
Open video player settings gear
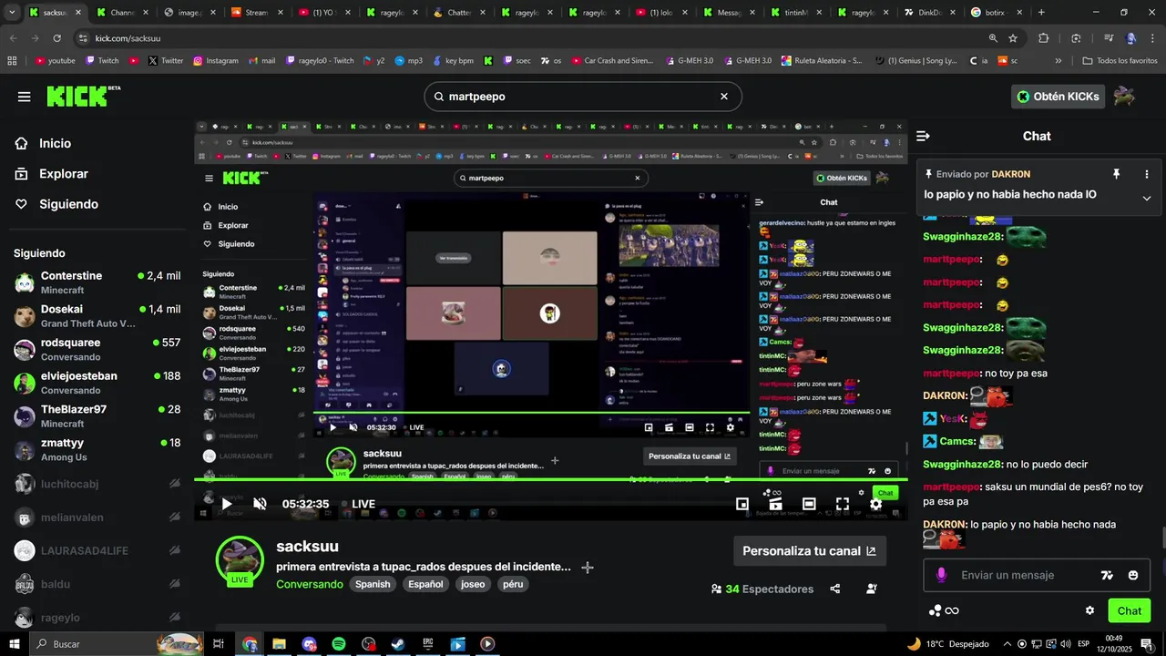pos(875,504)
